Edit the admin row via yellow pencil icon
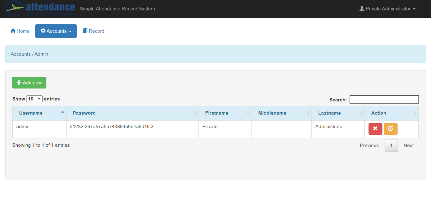Viewport: 431px width, 222px height. pyautogui.click(x=390, y=129)
